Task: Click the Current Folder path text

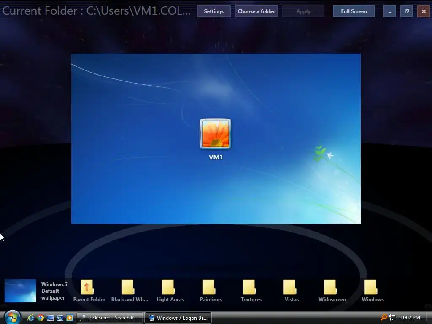Action: pyautogui.click(x=97, y=11)
